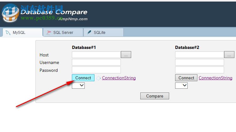Switch to the MySQL tab

(23, 32)
